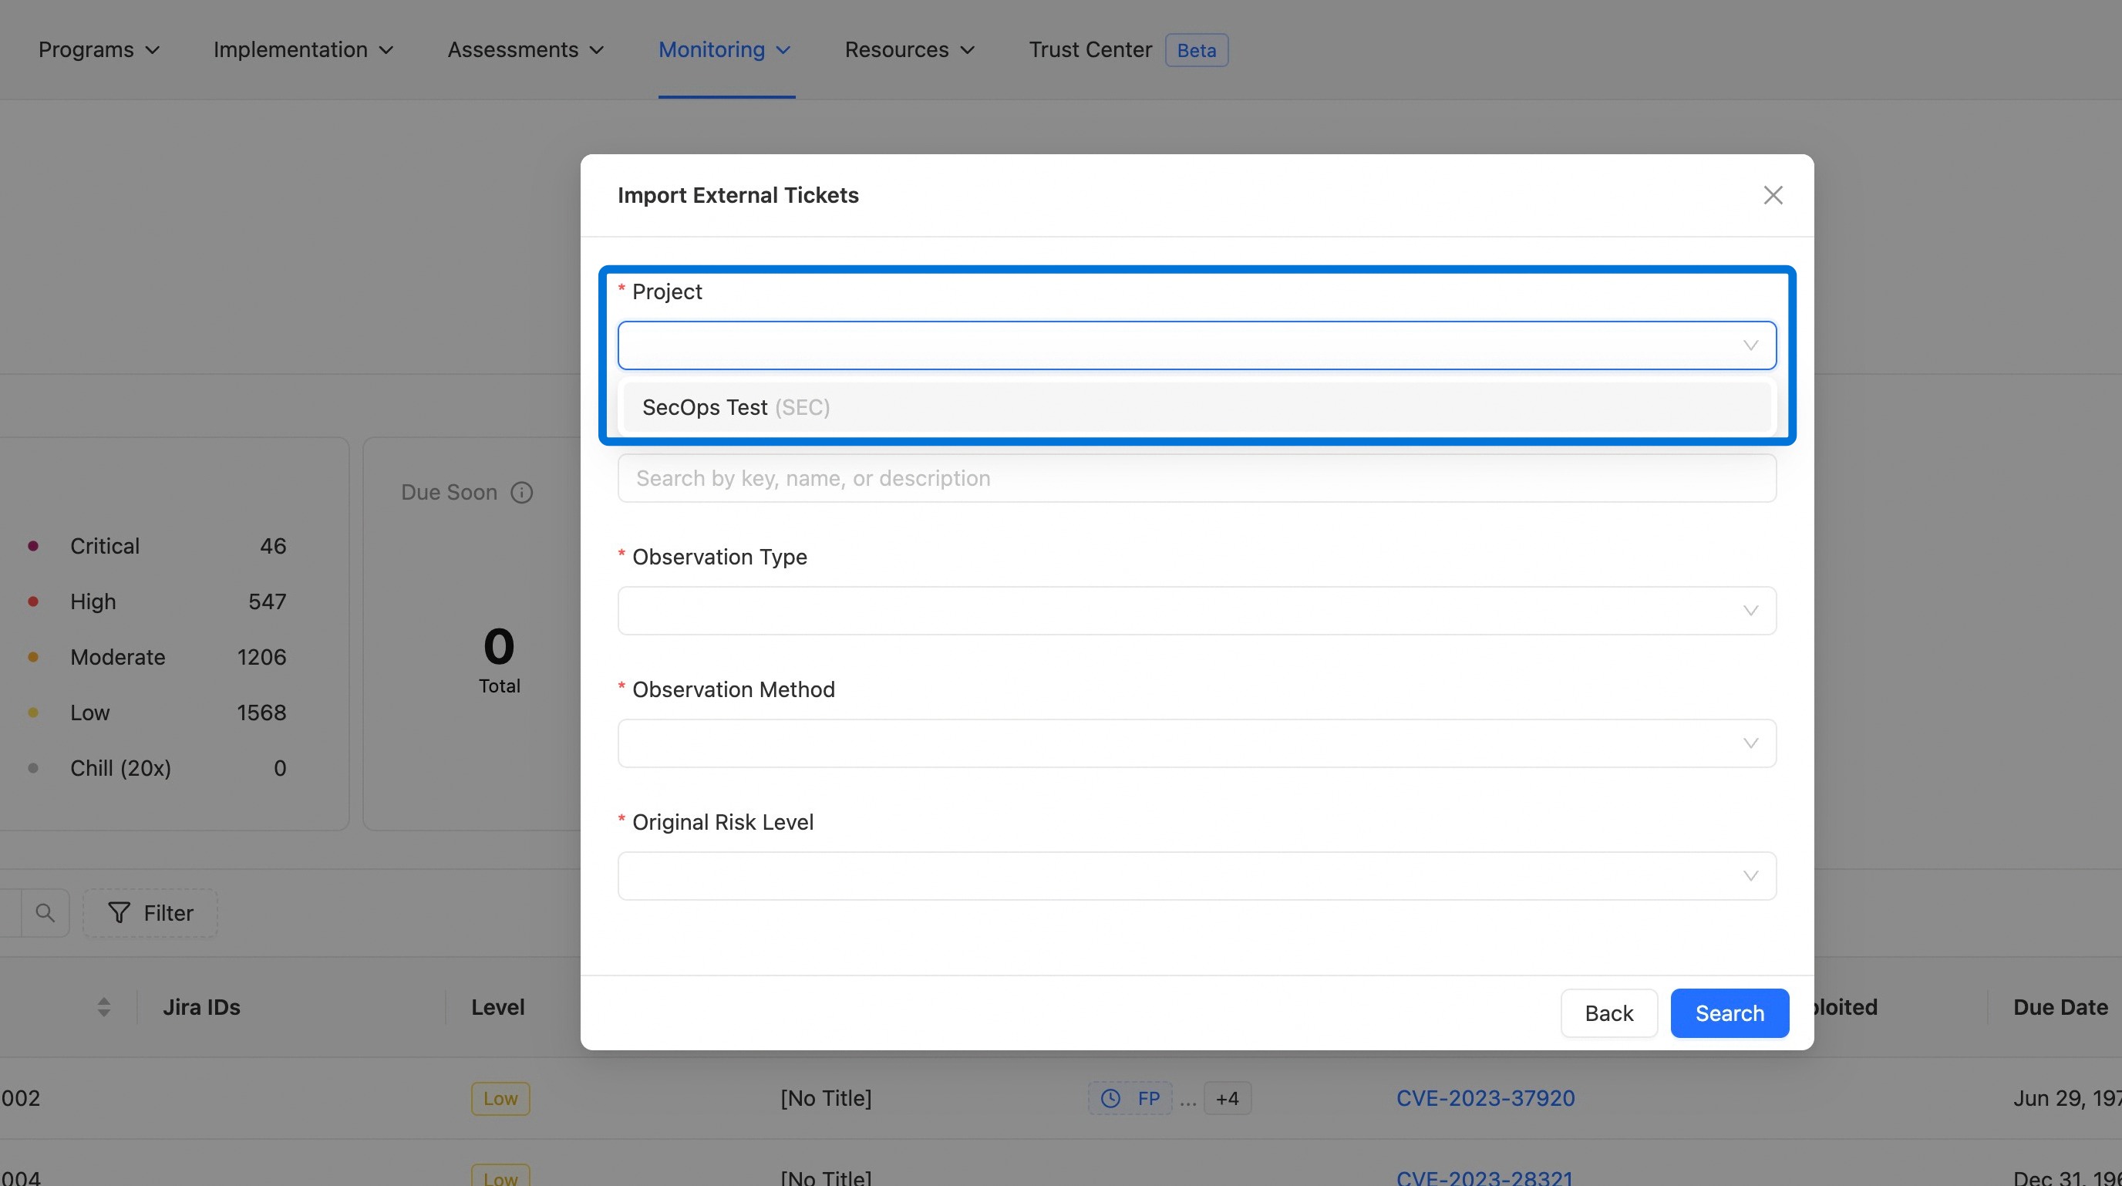Click the Jira IDs column header
Image resolution: width=2122 pixels, height=1186 pixels.
coord(202,1007)
